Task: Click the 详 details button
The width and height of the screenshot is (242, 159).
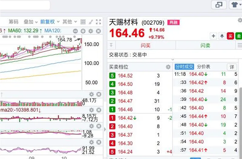Action: click(232, 67)
